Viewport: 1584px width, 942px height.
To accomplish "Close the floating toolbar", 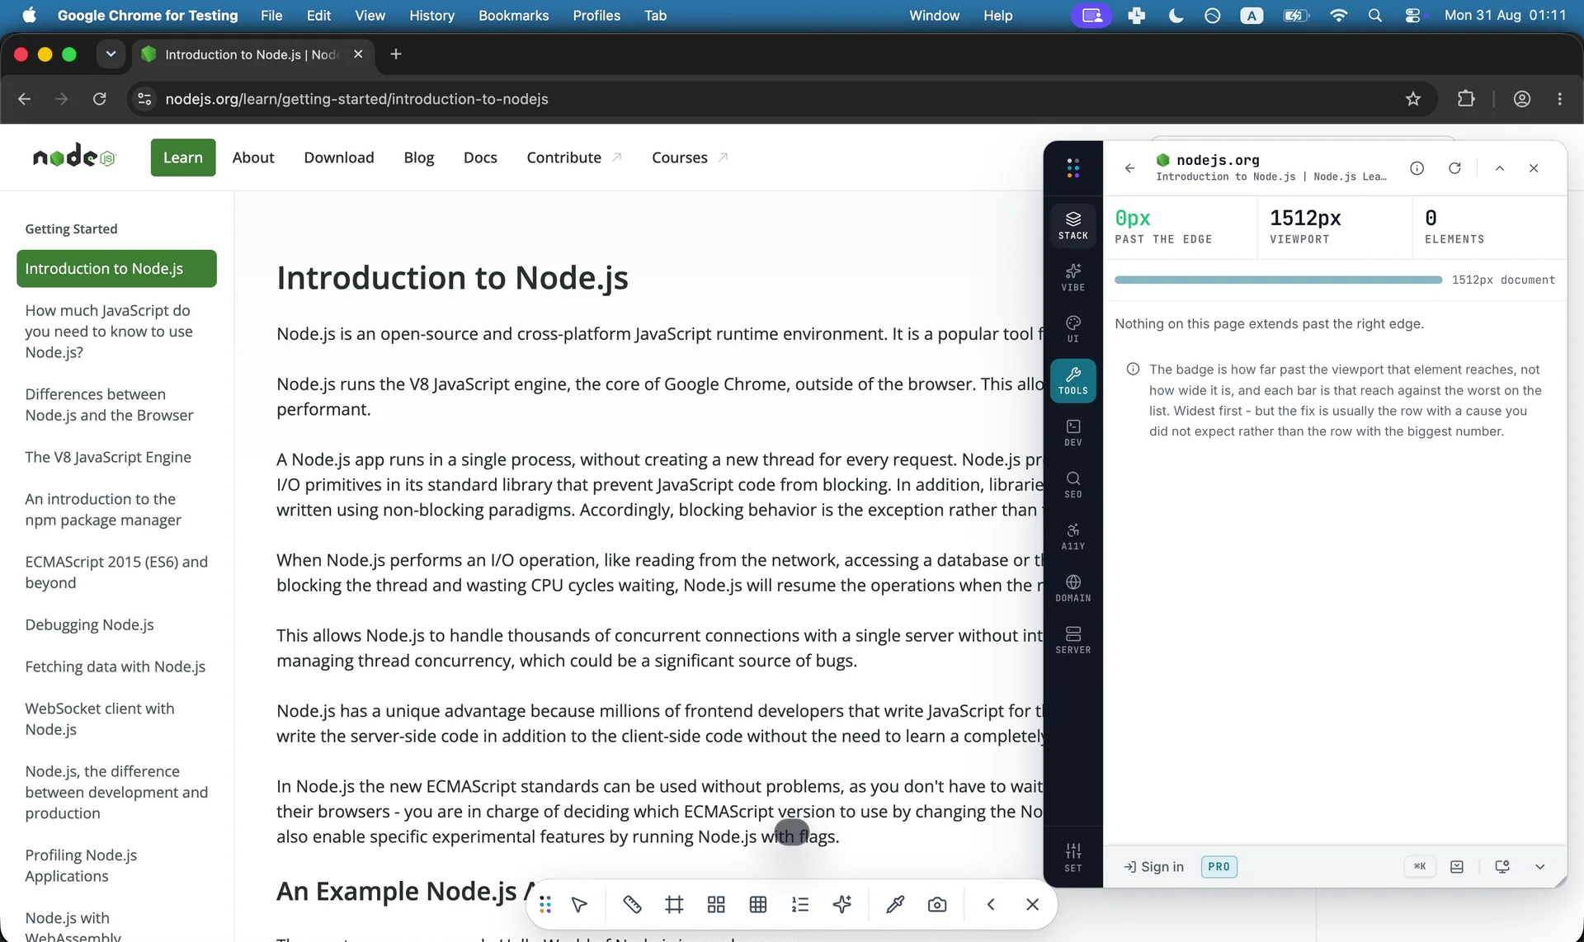I will pyautogui.click(x=1032, y=905).
